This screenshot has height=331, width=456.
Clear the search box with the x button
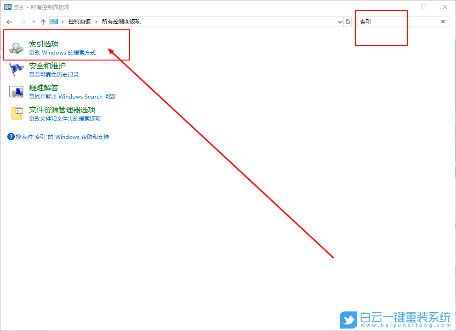(443, 21)
